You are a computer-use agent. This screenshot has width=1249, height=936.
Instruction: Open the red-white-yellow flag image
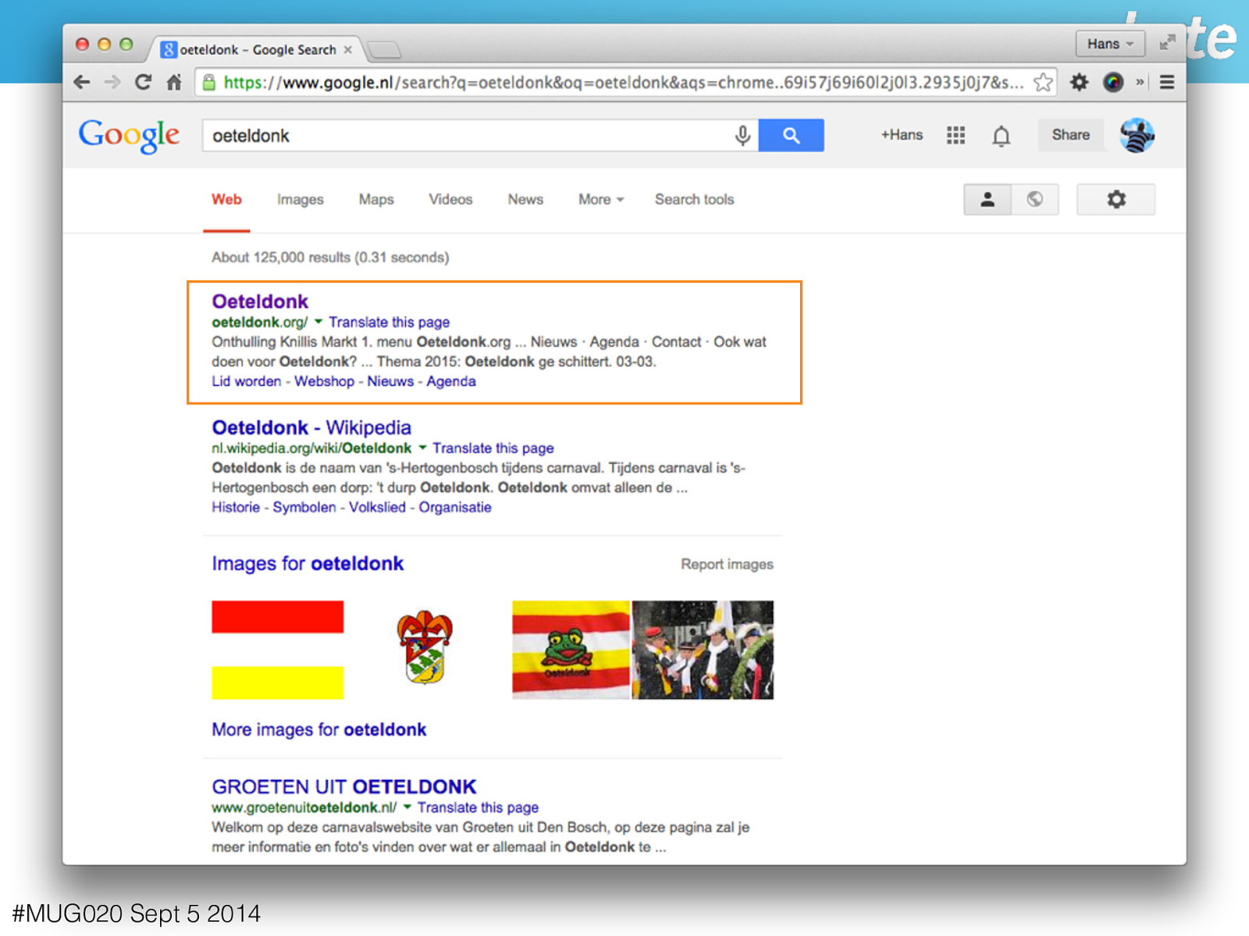tap(277, 650)
